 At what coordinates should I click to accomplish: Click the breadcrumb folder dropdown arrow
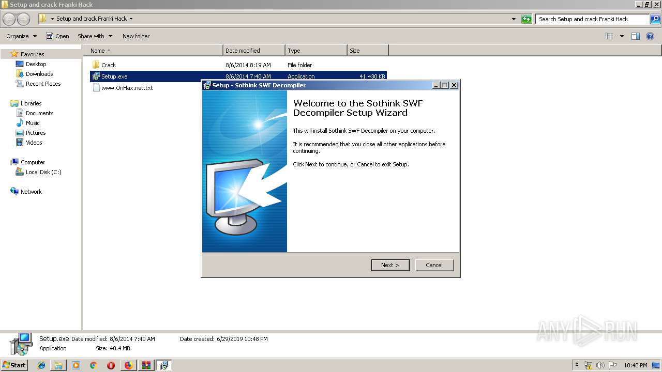coord(131,19)
